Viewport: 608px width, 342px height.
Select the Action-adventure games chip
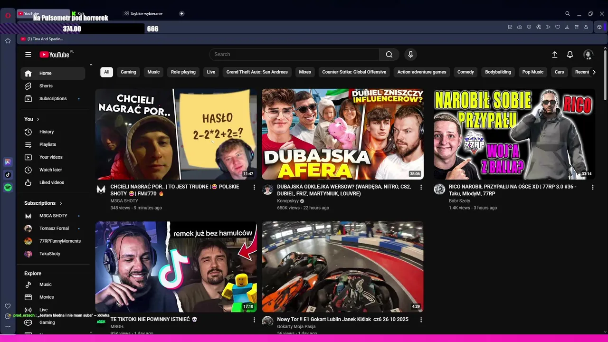[422, 72]
